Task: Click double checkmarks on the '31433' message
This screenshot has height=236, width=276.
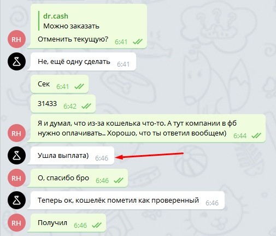Action: click(86, 106)
